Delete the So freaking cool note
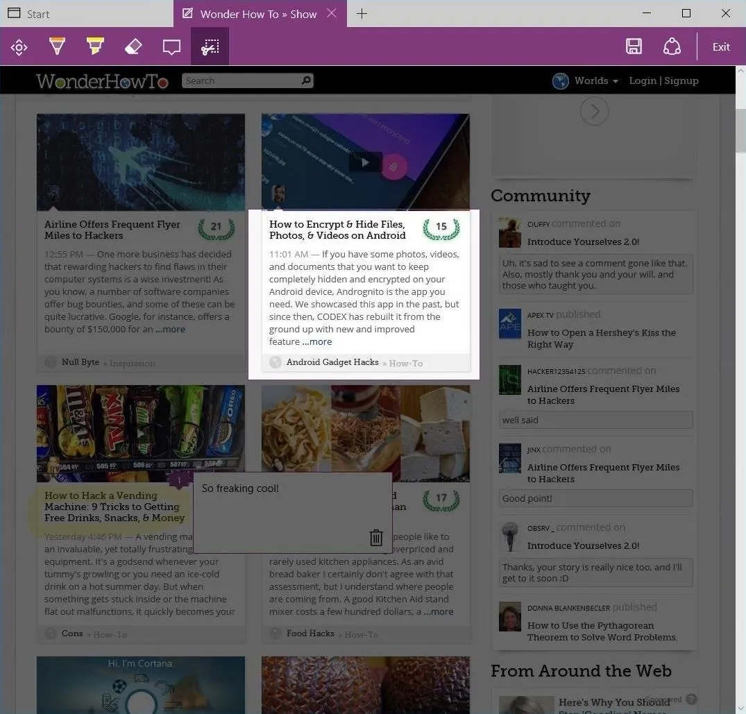Viewport: 746px width, 714px height. point(376,538)
